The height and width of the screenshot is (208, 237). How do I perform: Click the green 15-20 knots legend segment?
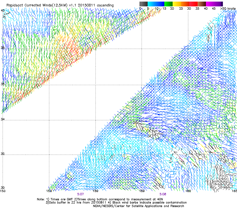click(168, 4)
